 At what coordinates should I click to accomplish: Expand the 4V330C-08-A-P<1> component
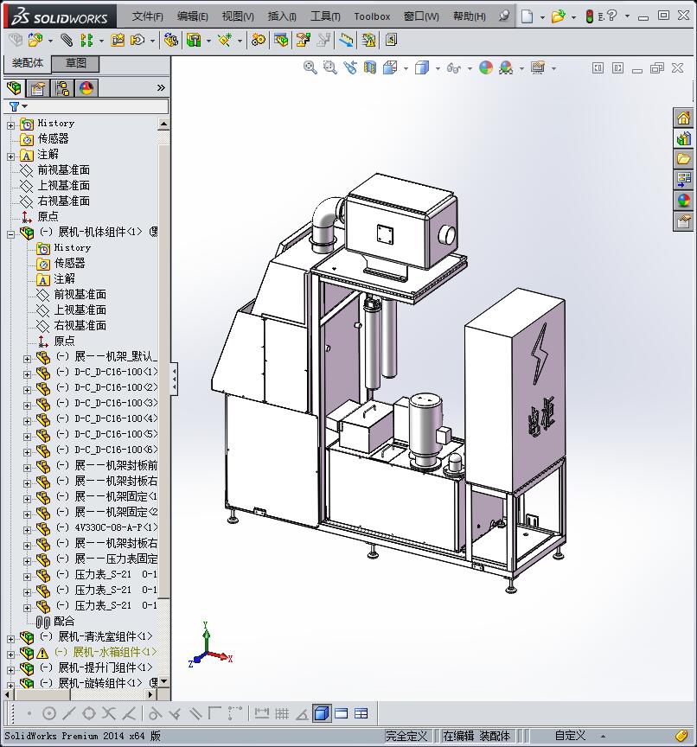tap(27, 530)
